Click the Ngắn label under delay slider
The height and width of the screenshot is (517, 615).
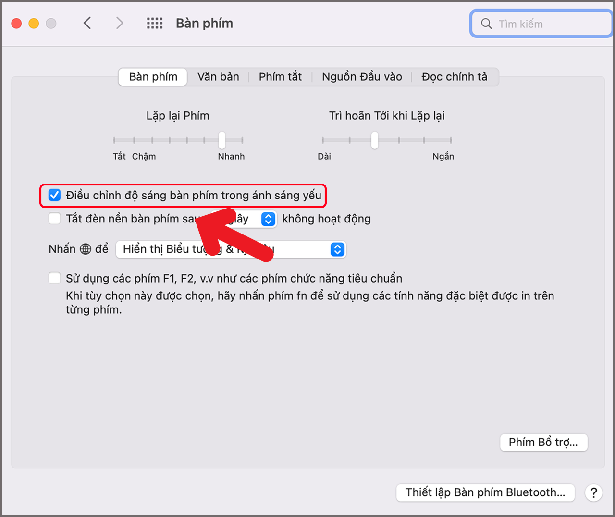click(x=443, y=157)
